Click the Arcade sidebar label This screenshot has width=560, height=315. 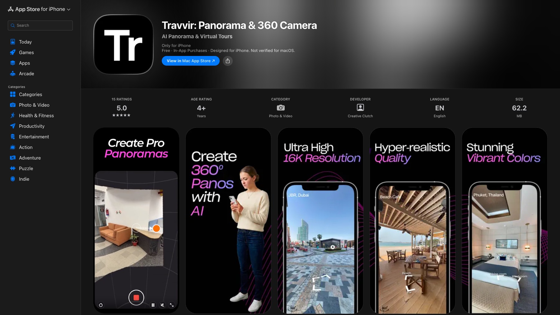click(x=26, y=74)
